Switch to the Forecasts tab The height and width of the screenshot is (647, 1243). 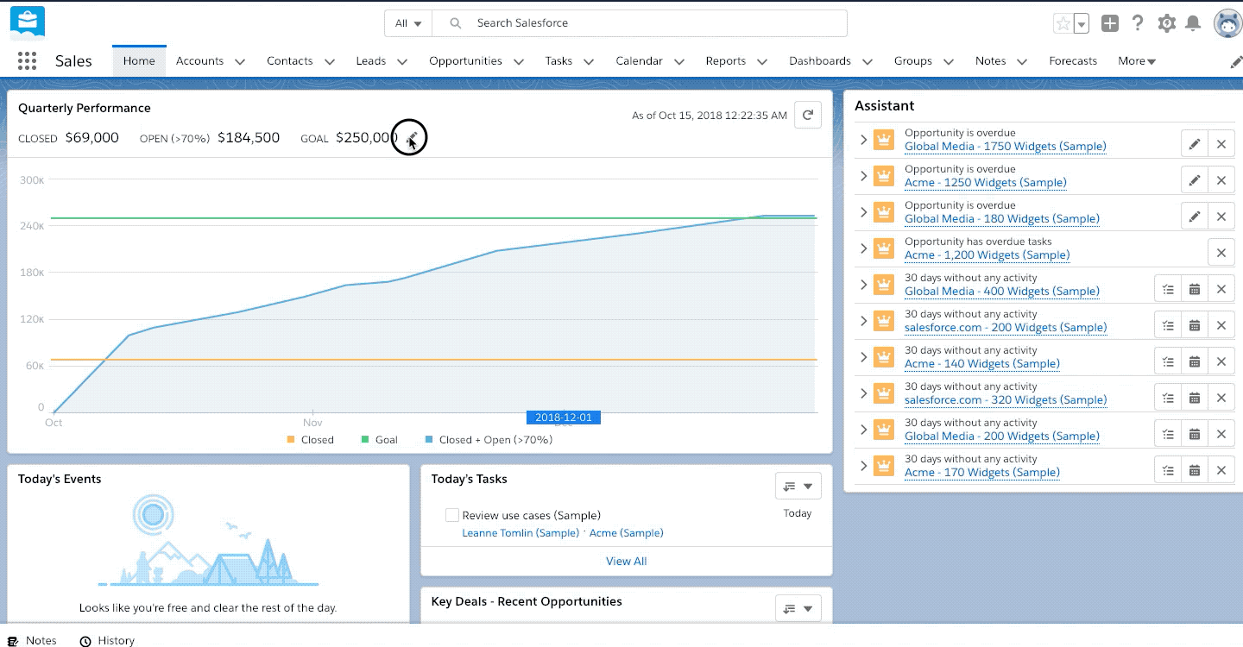(x=1073, y=61)
